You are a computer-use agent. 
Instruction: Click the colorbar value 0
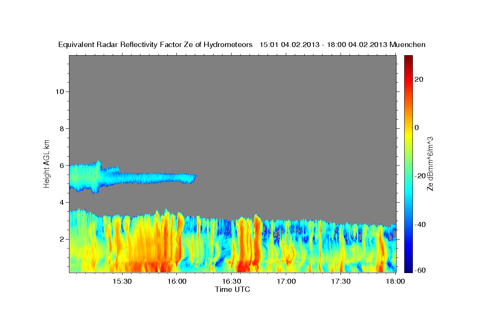[x=417, y=128]
